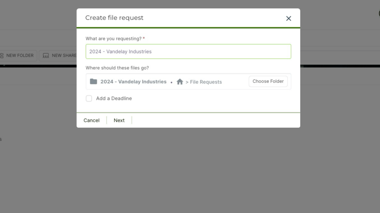Click the New Folder icon in background toolbar
The height and width of the screenshot is (213, 380).
(2, 55)
